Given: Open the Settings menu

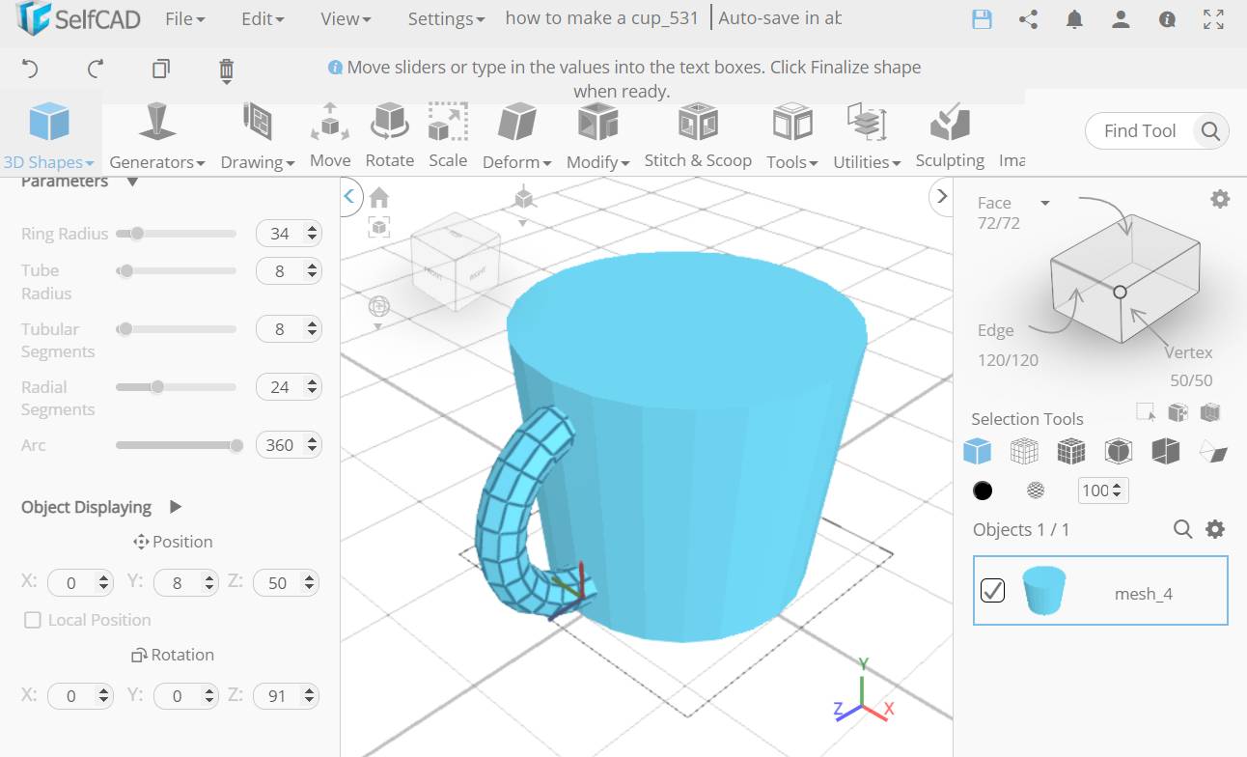Looking at the screenshot, I should tap(445, 17).
